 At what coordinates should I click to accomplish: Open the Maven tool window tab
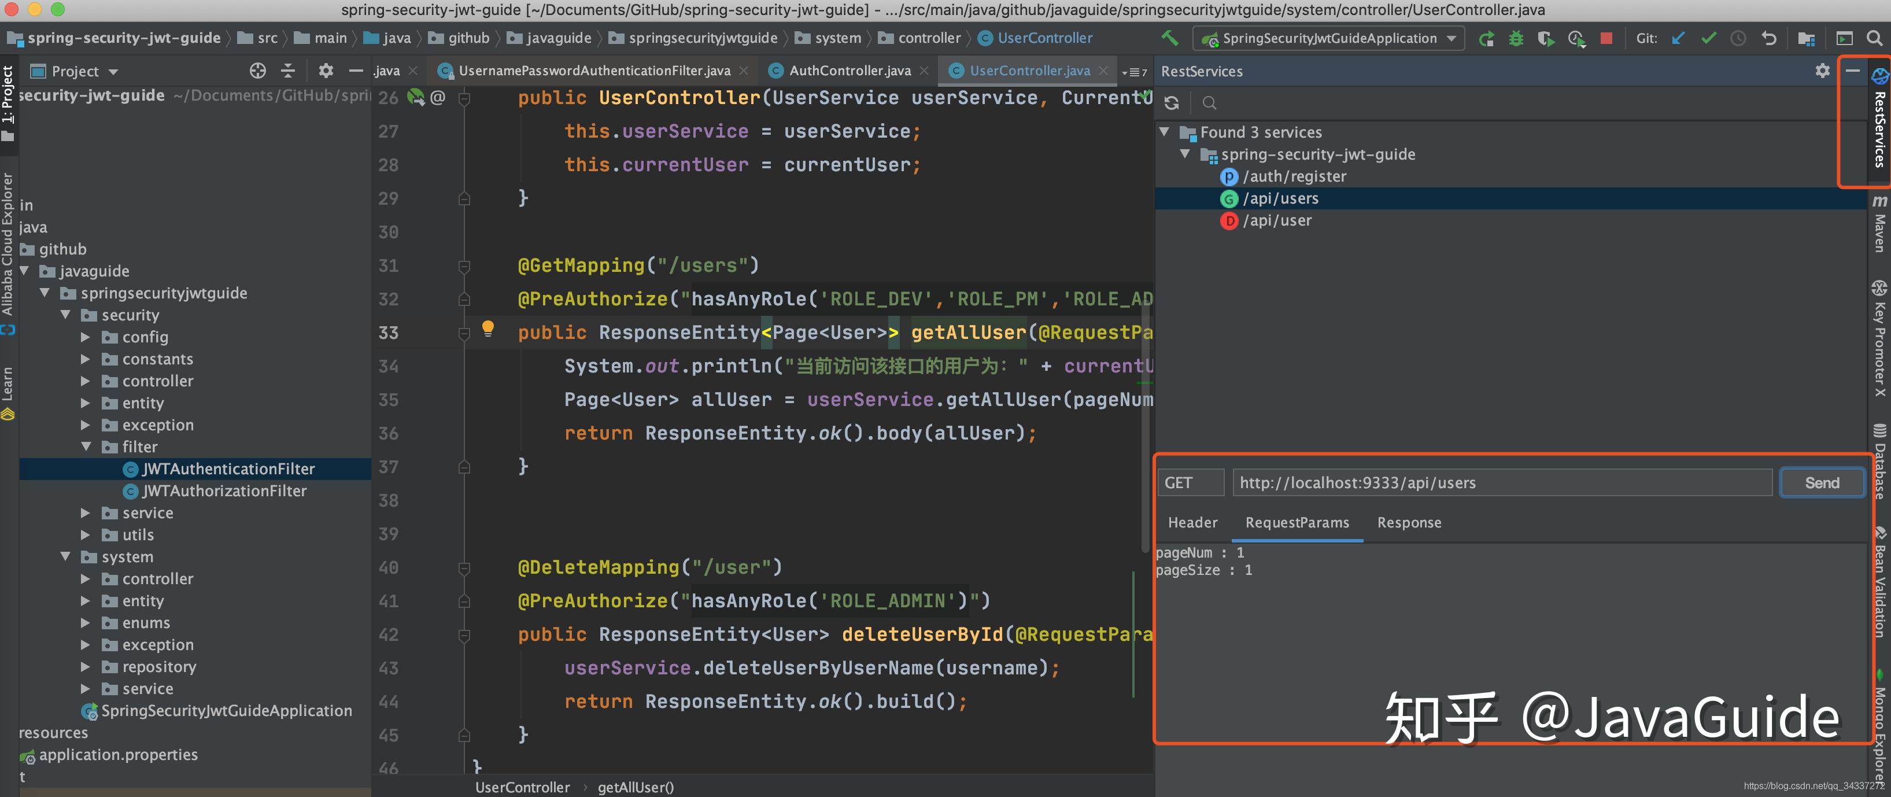tap(1879, 224)
